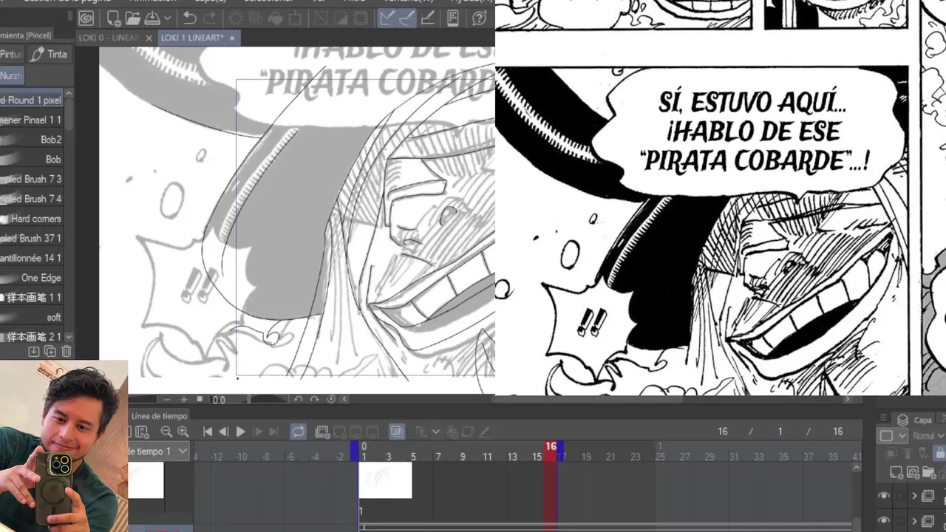Screen dimensions: 946x532
Task: Toggle loop playback in timeline
Action: point(299,432)
